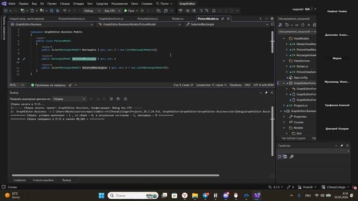Close the PictureModel.cs tab
The image size is (358, 201).
228,18
